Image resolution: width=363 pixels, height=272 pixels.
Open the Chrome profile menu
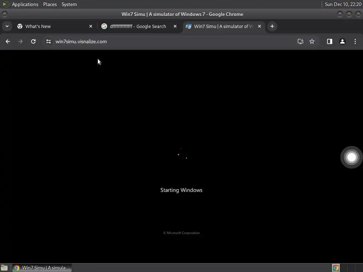[342, 41]
